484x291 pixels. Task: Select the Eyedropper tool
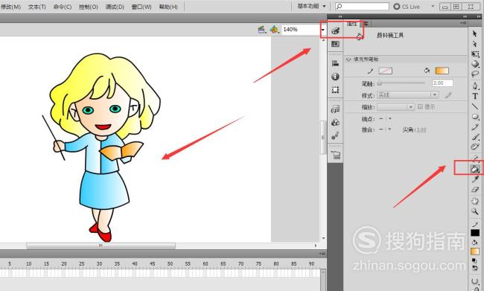click(475, 179)
